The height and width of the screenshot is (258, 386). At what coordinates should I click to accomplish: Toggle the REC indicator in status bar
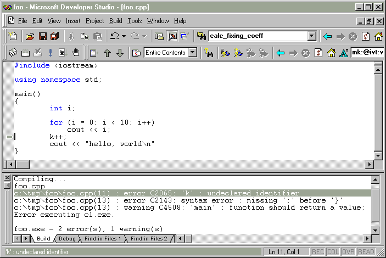pyautogui.click(x=318, y=252)
